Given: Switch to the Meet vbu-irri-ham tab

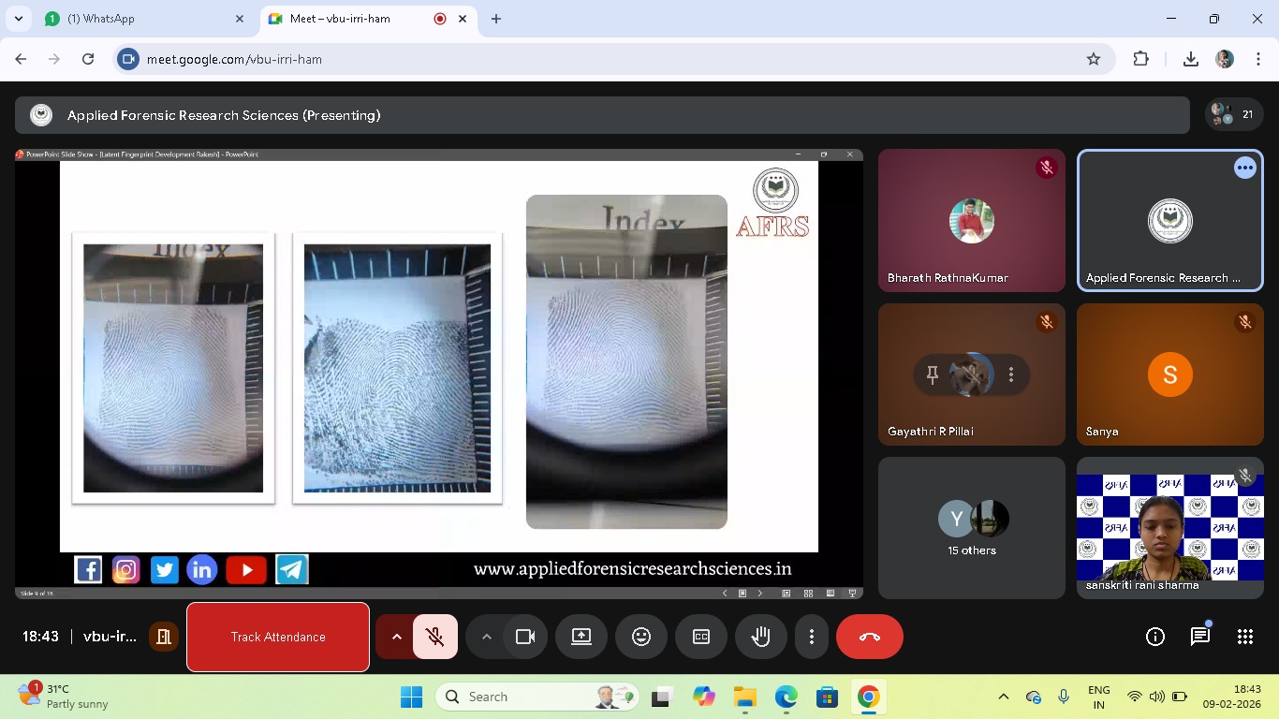Looking at the screenshot, I should point(368,19).
